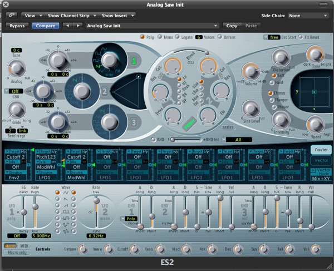Adjust the RND Int slider
This screenshot has height=271, width=334.
pos(185,140)
